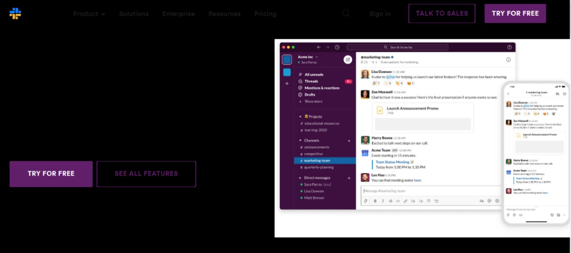This screenshot has height=253, width=571.
Task: Click the code formatting icon
Action: (398, 201)
